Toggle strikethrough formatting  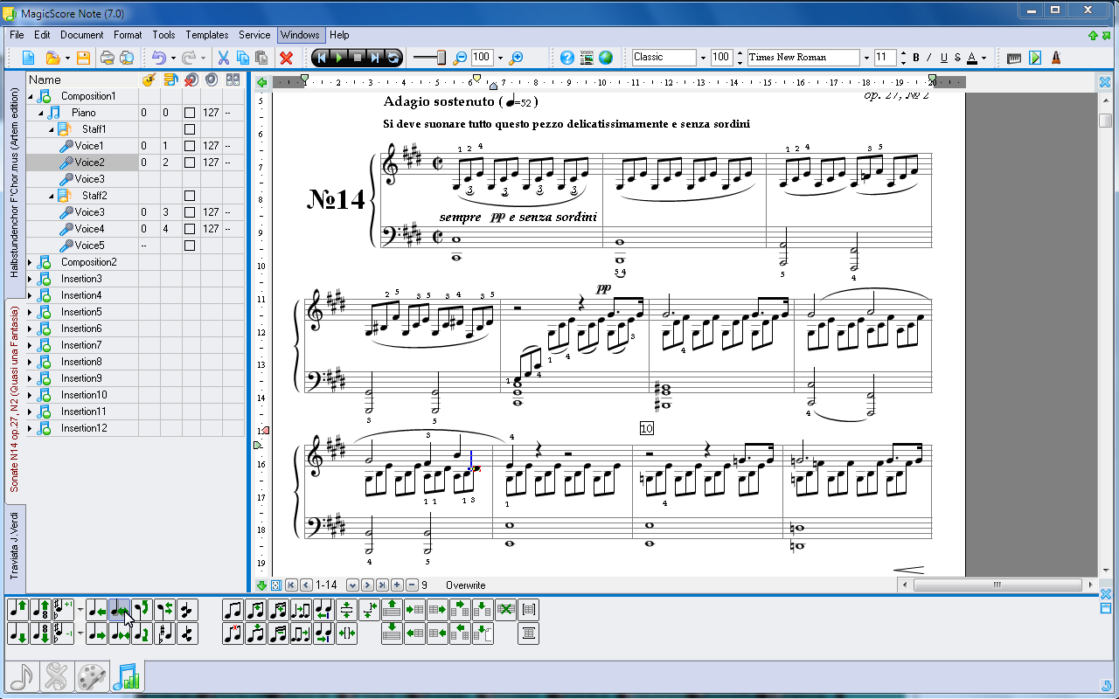[x=957, y=58]
